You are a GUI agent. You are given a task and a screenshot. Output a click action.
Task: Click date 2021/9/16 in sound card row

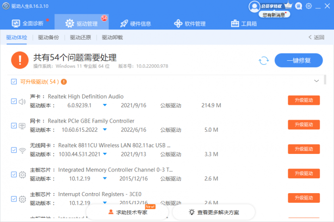coord(134,105)
